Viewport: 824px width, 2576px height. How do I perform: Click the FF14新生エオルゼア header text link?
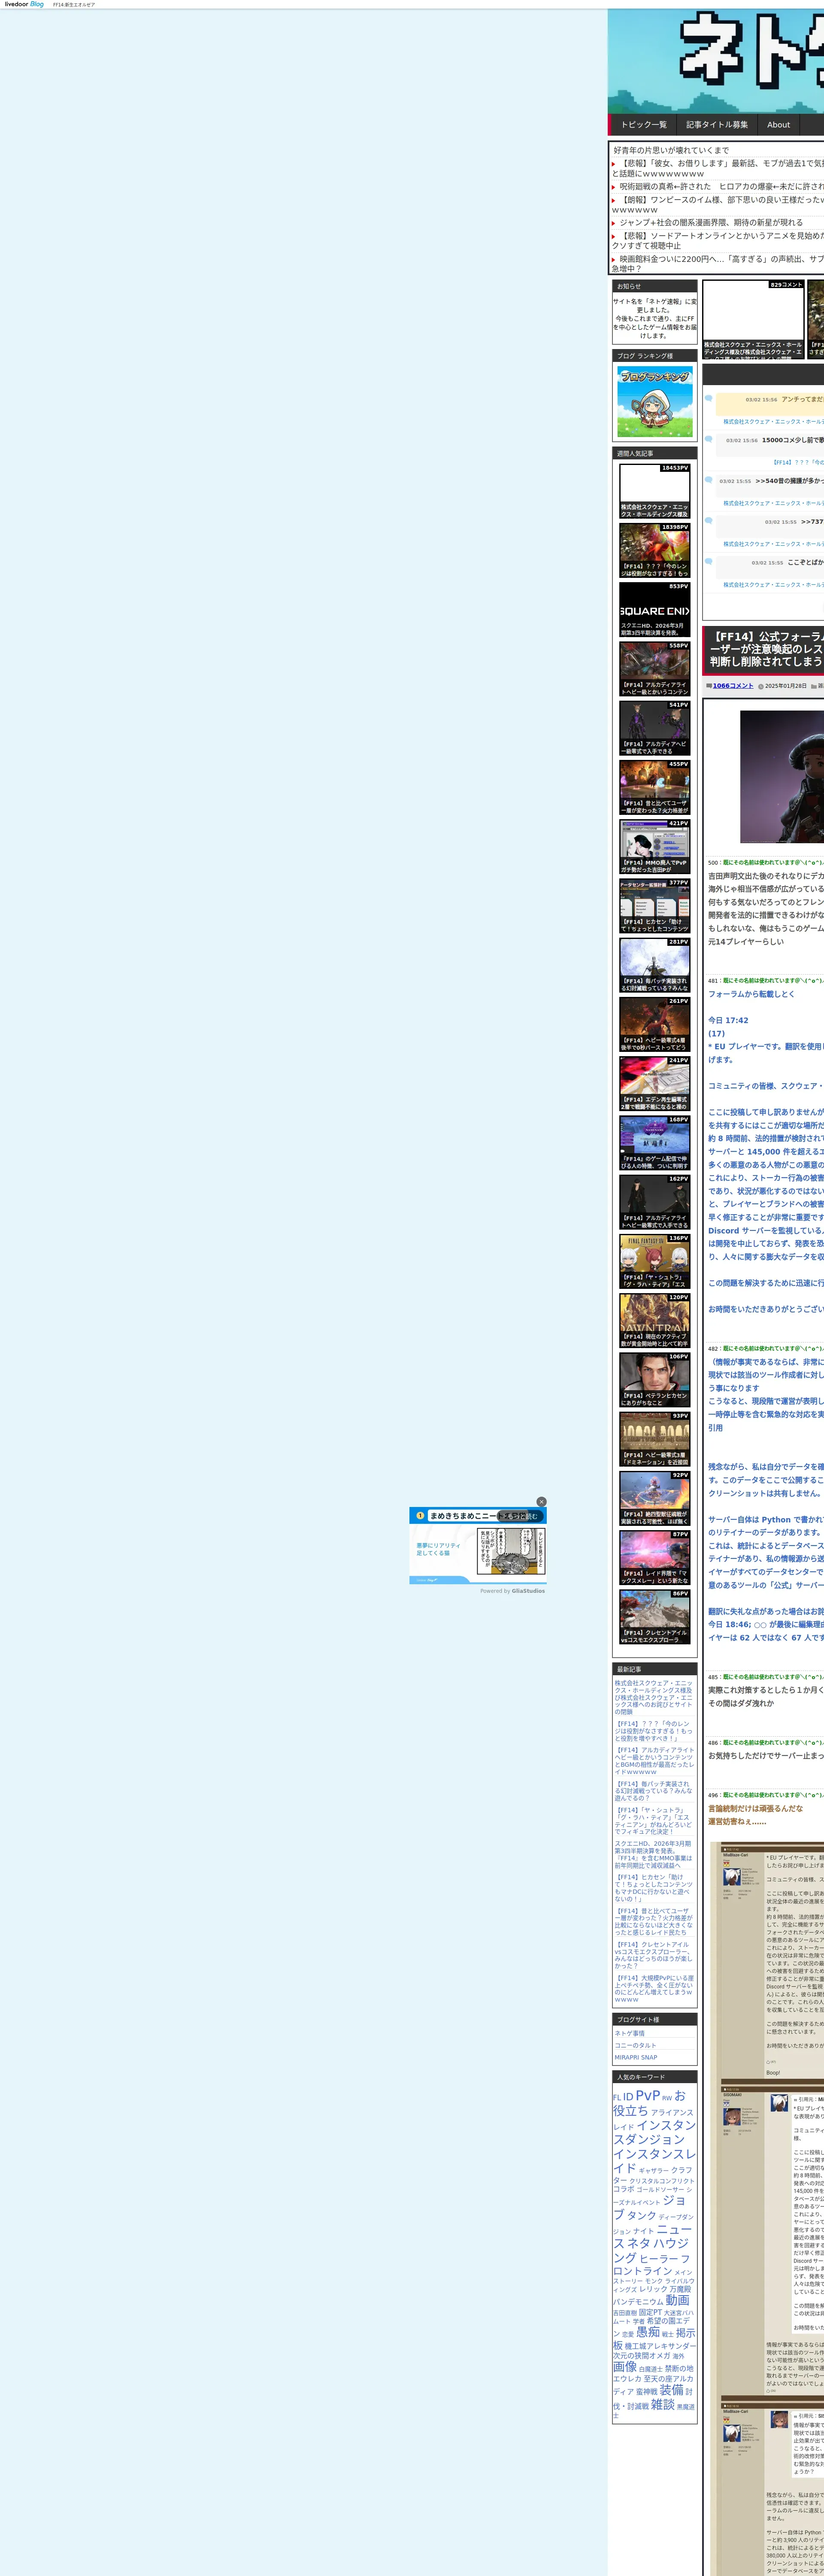coord(74,5)
